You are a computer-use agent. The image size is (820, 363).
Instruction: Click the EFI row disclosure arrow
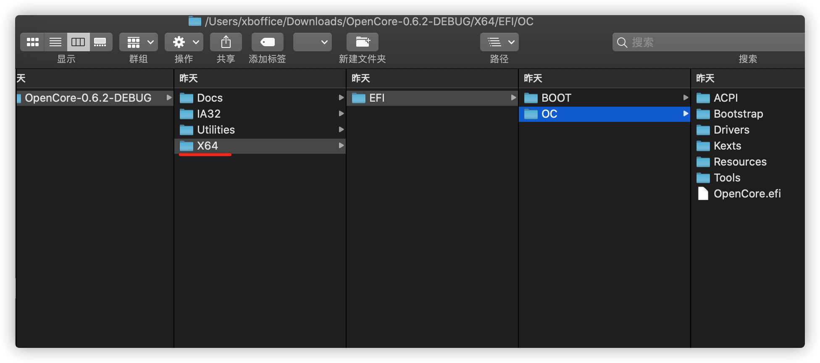pos(513,97)
